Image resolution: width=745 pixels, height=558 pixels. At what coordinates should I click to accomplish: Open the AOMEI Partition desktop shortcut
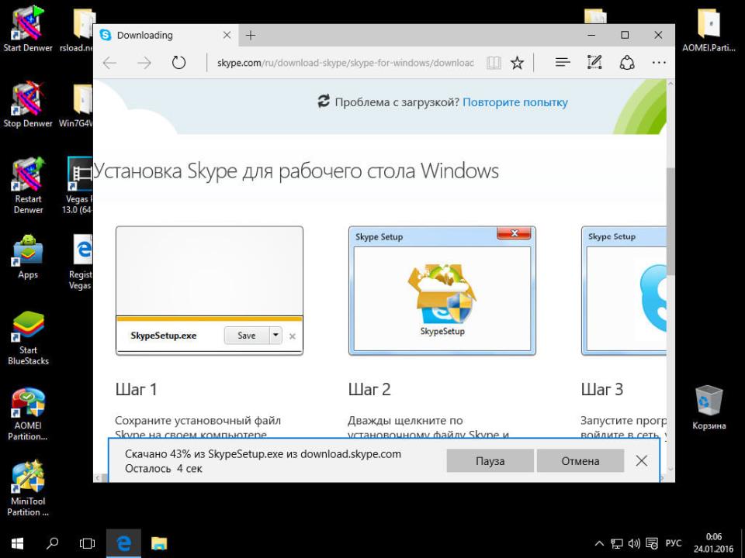(28, 414)
